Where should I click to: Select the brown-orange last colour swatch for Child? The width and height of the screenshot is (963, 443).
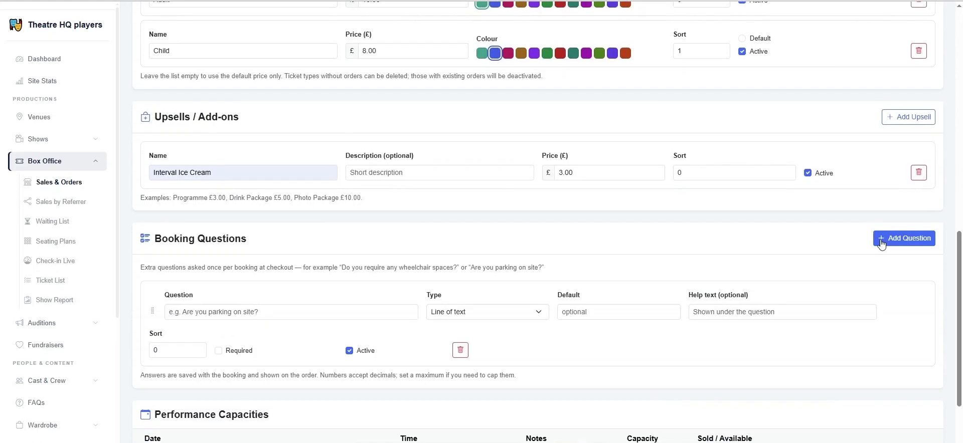click(625, 53)
